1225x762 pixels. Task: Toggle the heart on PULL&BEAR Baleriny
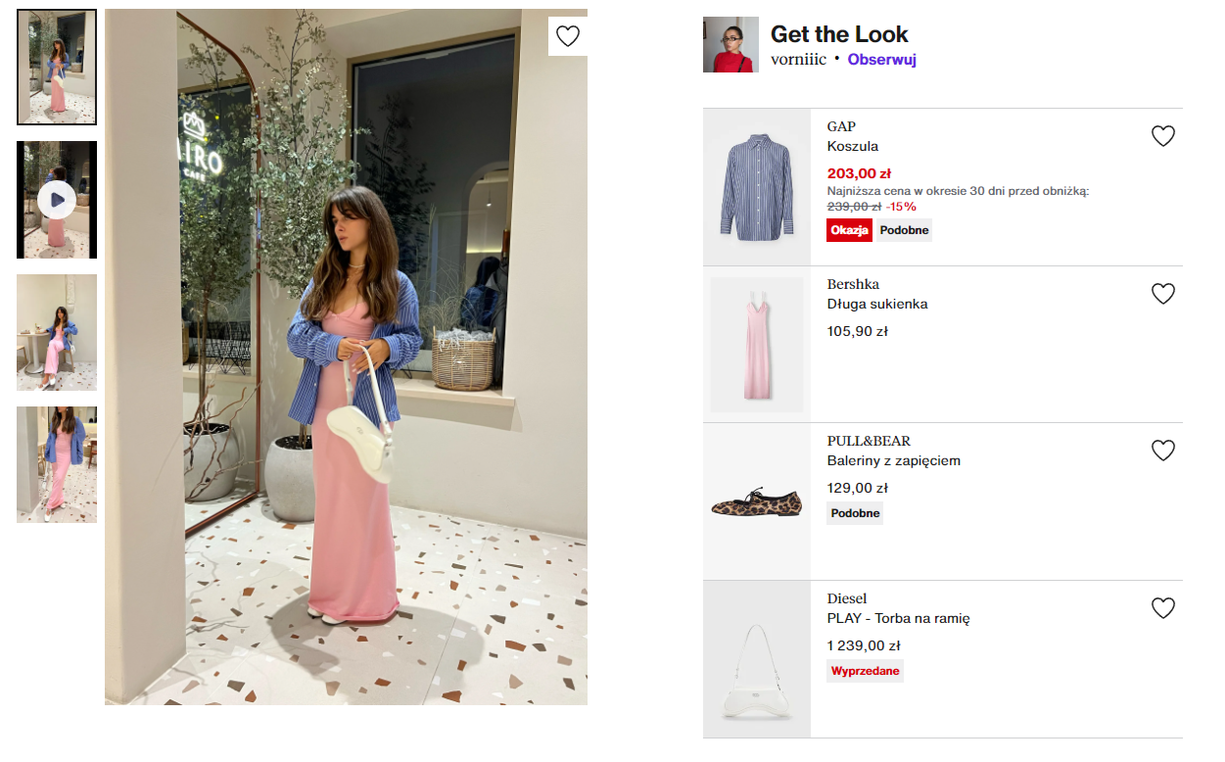(1162, 451)
